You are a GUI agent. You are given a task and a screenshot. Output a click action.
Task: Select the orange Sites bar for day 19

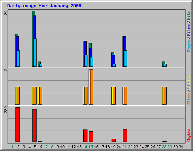[114, 96]
